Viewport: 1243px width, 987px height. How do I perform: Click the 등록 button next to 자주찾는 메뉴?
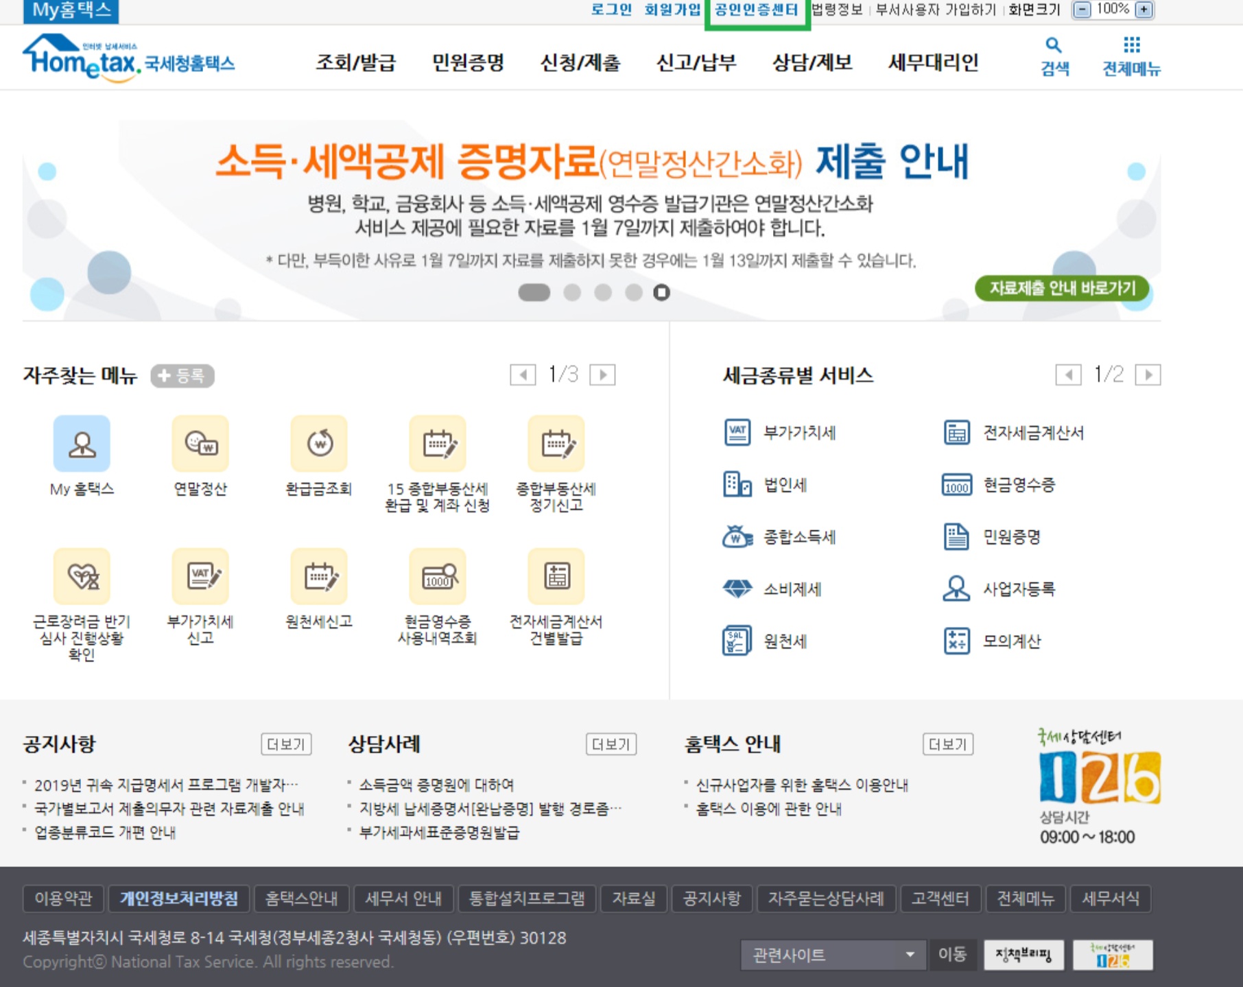coord(182,376)
